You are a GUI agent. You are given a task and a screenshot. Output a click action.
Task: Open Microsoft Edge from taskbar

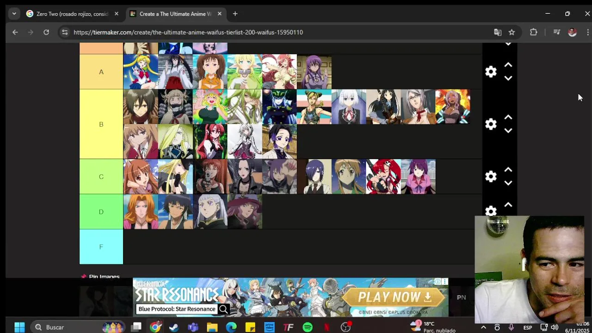231,327
